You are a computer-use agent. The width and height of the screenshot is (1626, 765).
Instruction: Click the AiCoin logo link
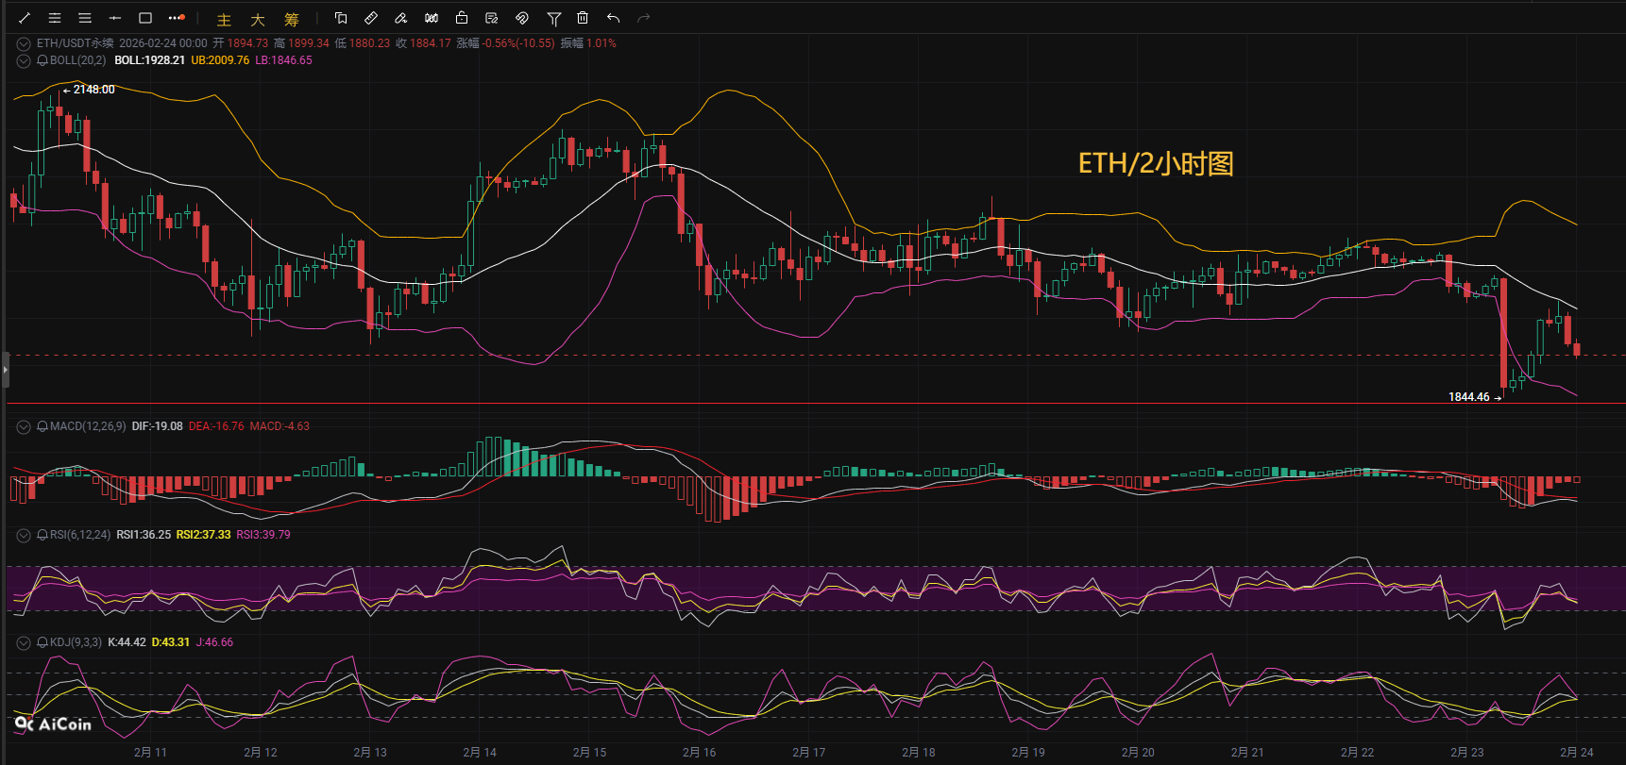point(54,723)
